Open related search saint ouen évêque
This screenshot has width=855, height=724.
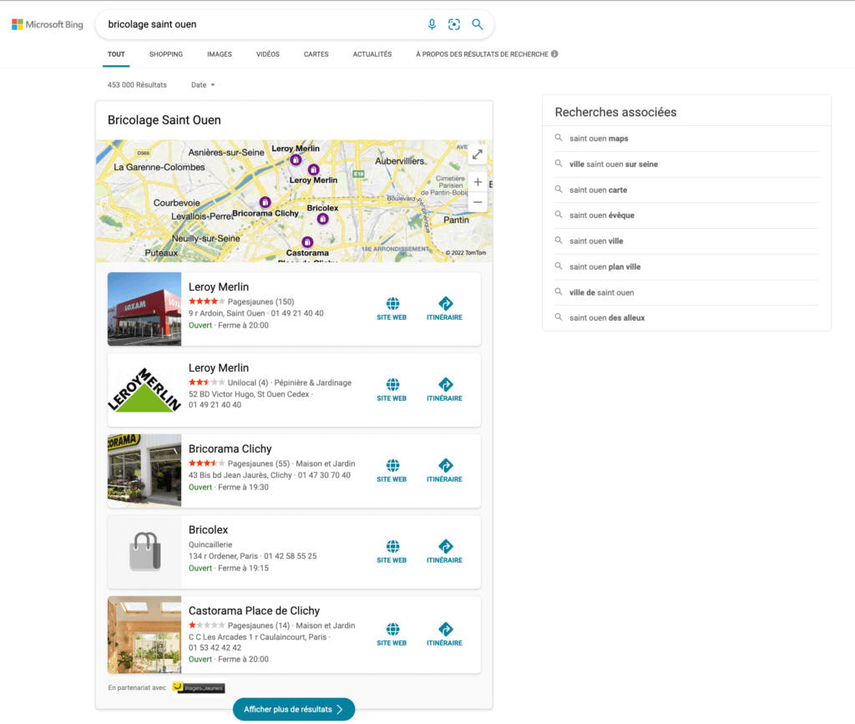(x=600, y=215)
